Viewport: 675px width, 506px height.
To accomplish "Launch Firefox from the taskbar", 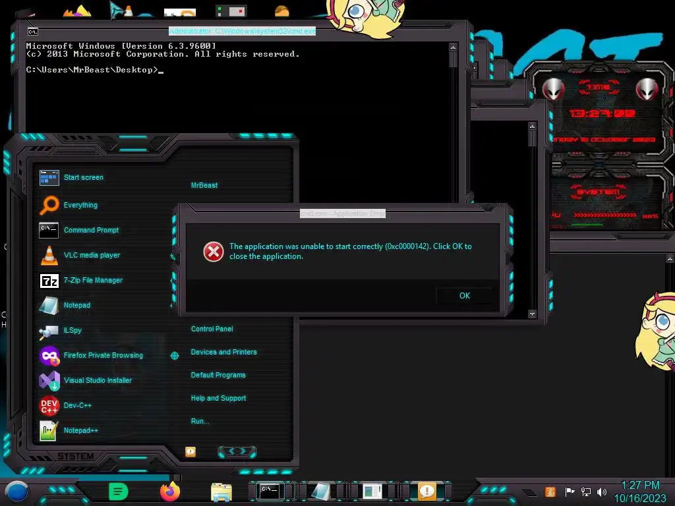I will [169, 492].
